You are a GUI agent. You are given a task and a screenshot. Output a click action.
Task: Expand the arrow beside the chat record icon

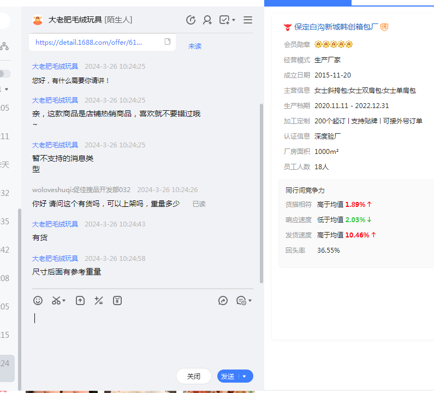coord(250,301)
